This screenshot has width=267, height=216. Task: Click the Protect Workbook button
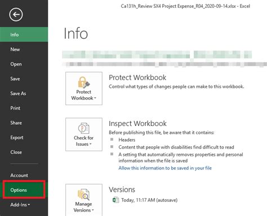click(84, 88)
